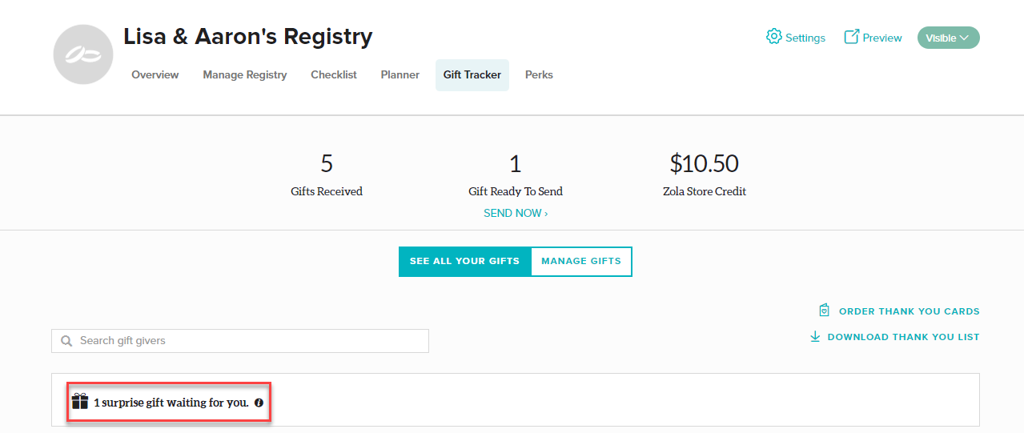Screen dimensions: 1024x433
Task: Open the Visible status dropdown
Action: tap(948, 38)
